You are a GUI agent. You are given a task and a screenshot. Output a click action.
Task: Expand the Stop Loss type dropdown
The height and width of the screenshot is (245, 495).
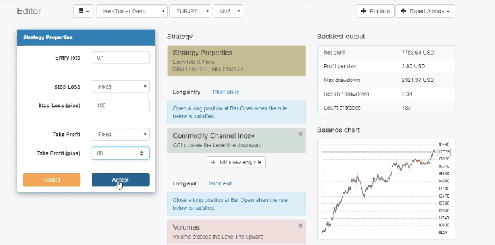(x=121, y=87)
